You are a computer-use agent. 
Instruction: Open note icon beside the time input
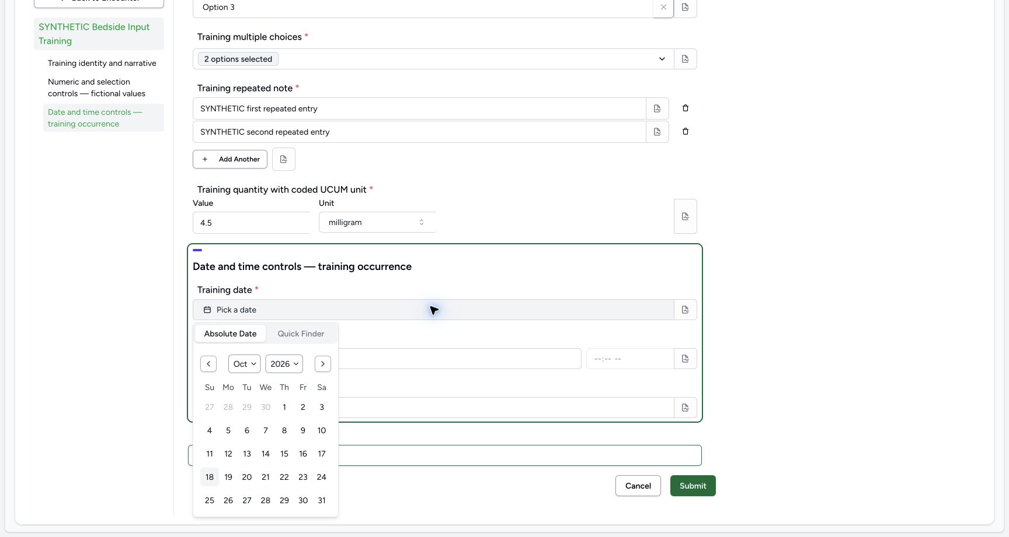(686, 359)
